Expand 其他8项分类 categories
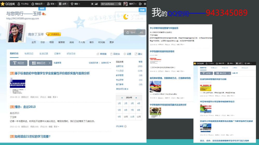The height and width of the screenshot is (145, 259). pos(122,89)
